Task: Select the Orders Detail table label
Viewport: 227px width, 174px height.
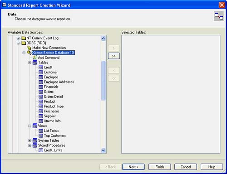Action: tap(53, 97)
